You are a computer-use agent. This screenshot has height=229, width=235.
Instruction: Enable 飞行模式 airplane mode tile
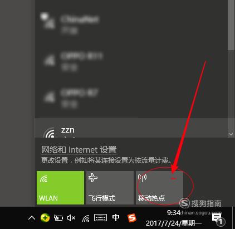pyautogui.click(x=110, y=188)
